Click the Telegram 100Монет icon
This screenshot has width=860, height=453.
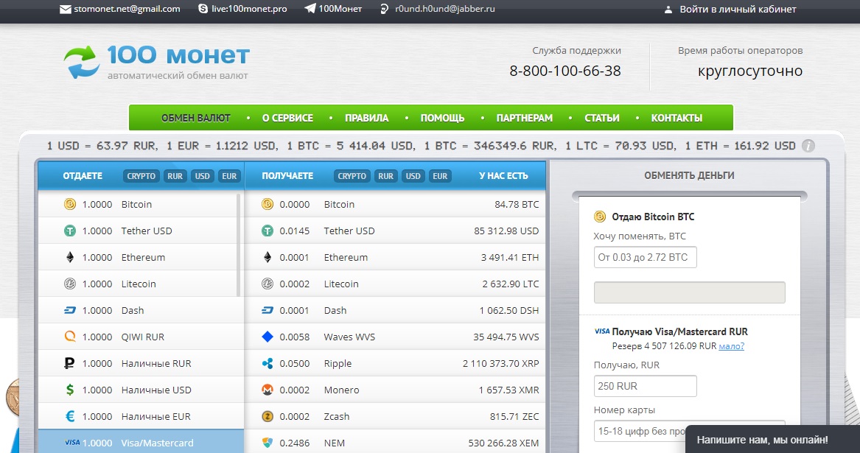point(310,10)
